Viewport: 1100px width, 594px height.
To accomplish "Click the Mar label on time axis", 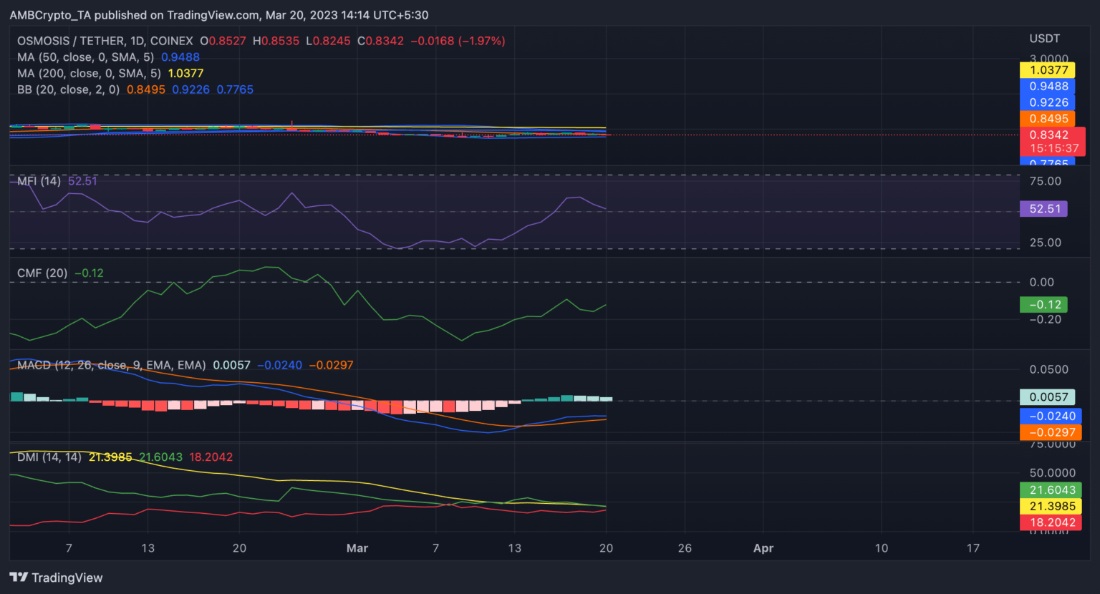I will (x=357, y=548).
